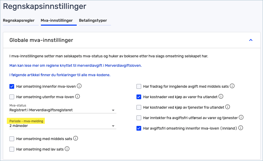Image resolution: width=263 pixels, height=161 pixels.
Task: Open info icon for omsetning innenfor mva-loven
Action: [79, 86]
